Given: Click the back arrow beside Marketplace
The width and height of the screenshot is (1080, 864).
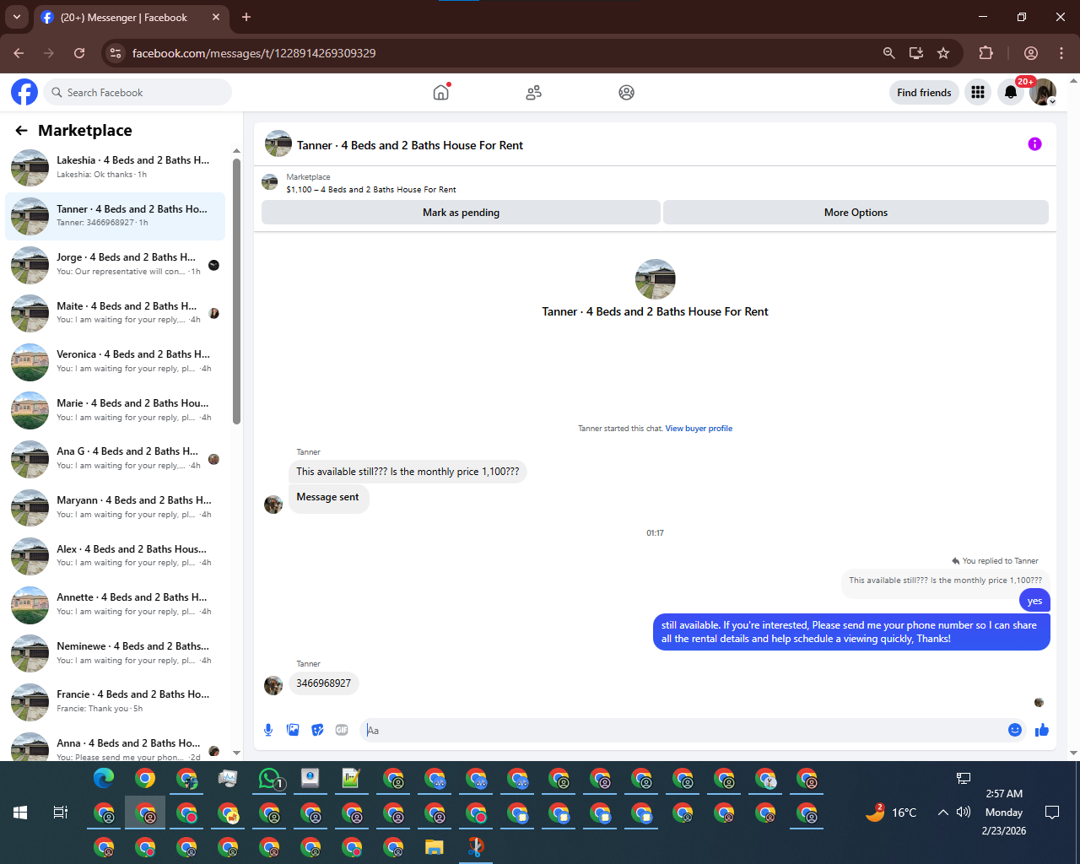Looking at the screenshot, I should tap(22, 131).
